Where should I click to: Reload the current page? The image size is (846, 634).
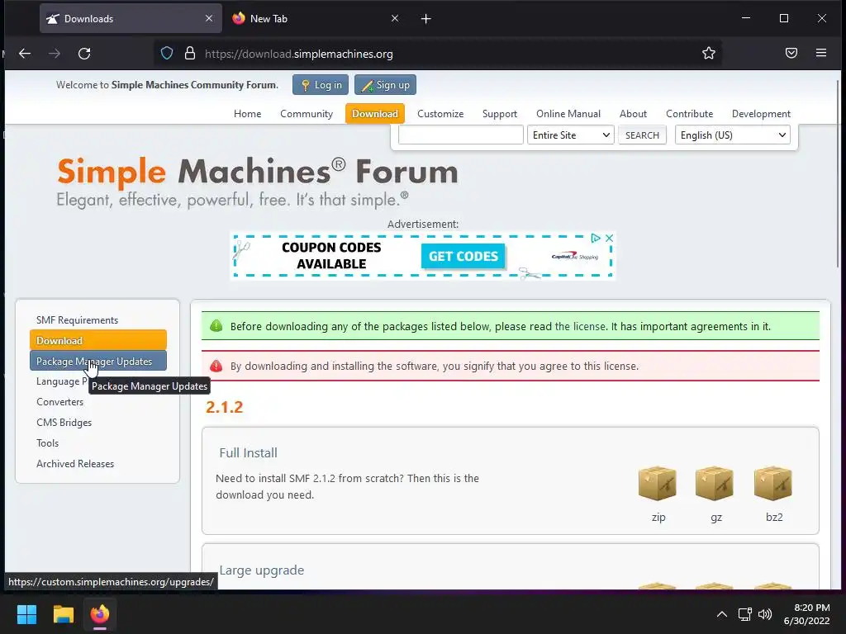click(x=84, y=54)
